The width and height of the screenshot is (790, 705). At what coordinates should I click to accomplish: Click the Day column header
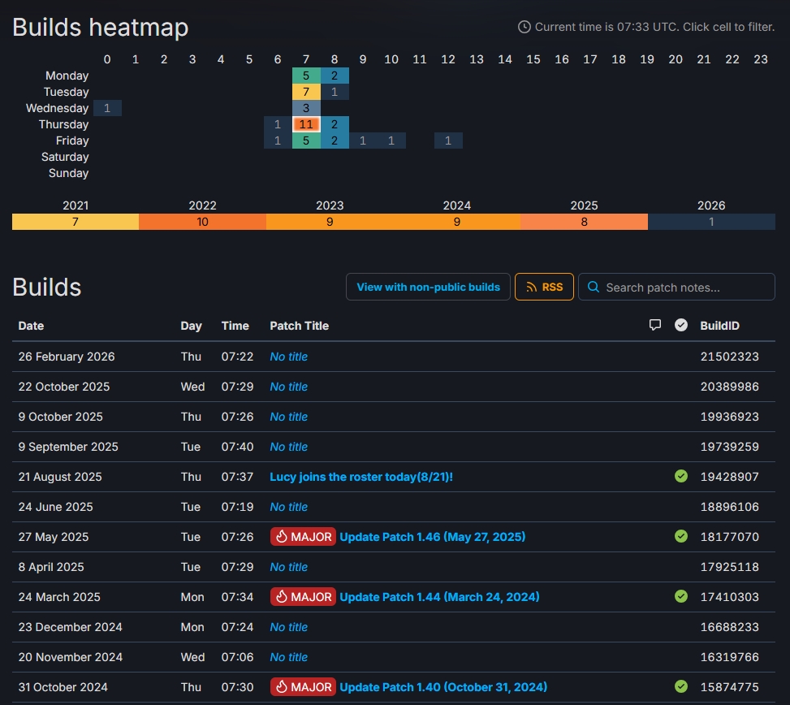coord(191,326)
